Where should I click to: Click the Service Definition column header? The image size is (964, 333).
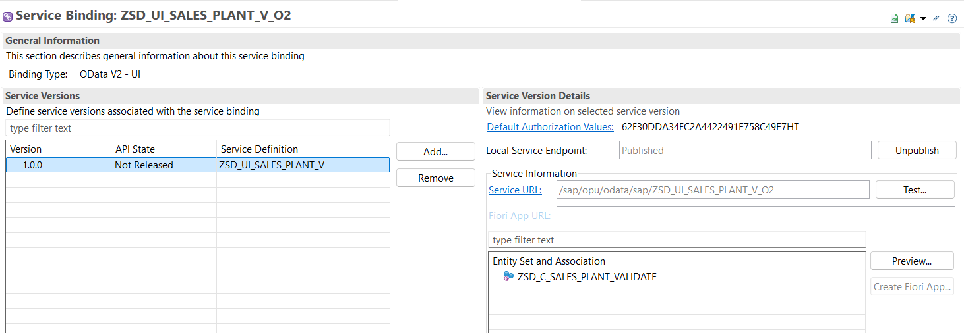[x=295, y=149]
